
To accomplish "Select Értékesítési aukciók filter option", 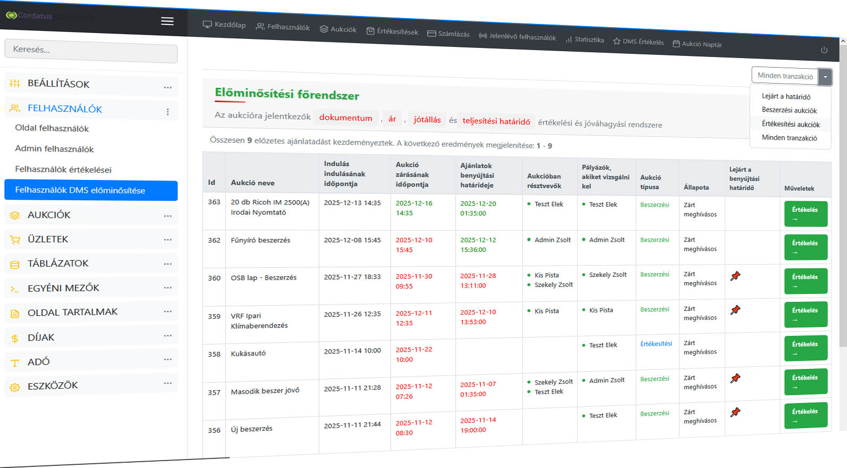I will 791,124.
